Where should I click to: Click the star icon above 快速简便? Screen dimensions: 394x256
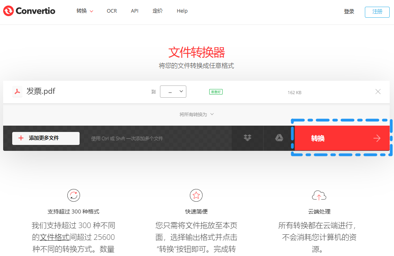(x=196, y=195)
